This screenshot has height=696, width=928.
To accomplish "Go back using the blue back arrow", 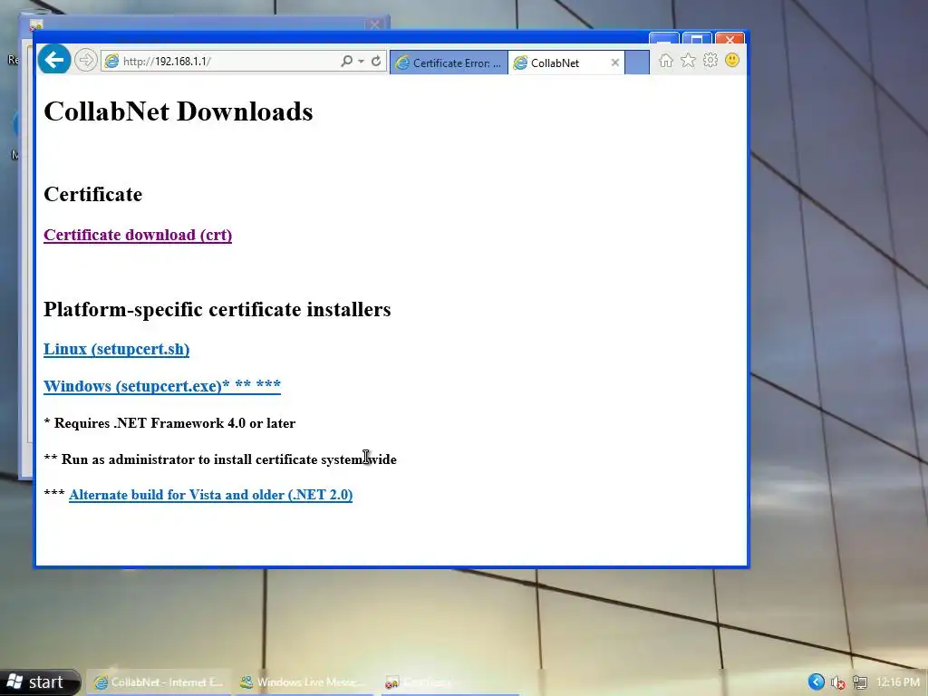I will (54, 60).
